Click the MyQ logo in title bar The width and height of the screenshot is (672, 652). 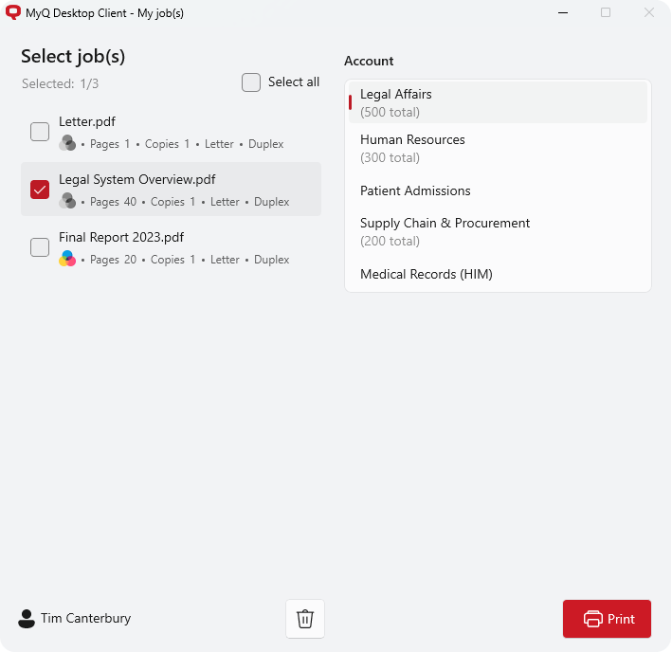tap(13, 12)
